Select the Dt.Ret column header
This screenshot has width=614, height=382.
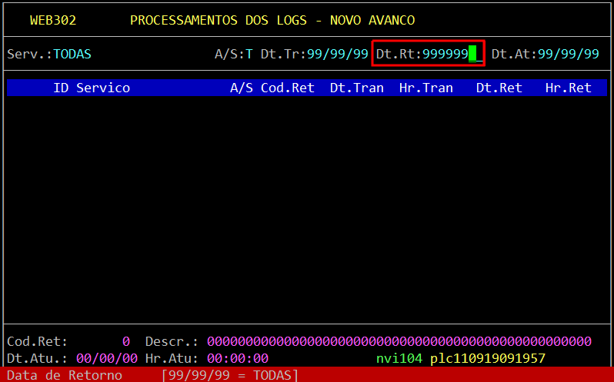click(499, 88)
